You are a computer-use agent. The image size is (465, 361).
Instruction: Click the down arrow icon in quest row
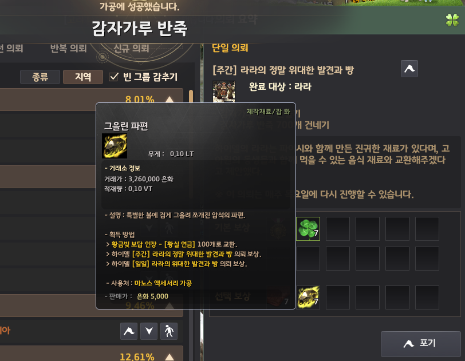click(149, 331)
